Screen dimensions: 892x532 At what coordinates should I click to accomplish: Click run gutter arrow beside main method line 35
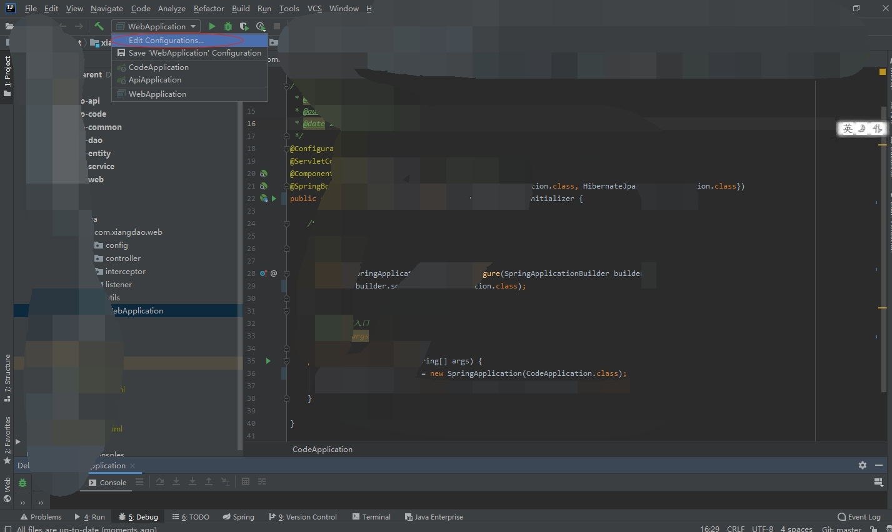point(268,361)
